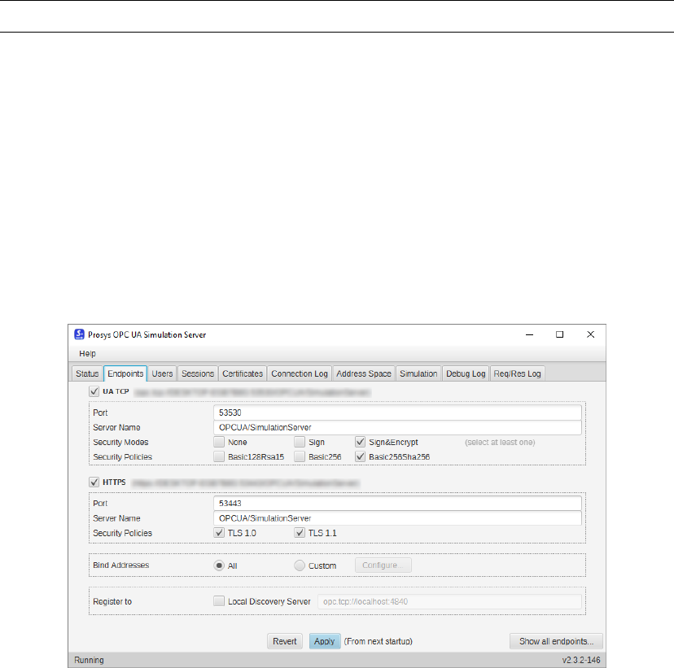The height and width of the screenshot is (668, 674).
Task: Click the UA TCP Server Name field
Action: (397, 427)
